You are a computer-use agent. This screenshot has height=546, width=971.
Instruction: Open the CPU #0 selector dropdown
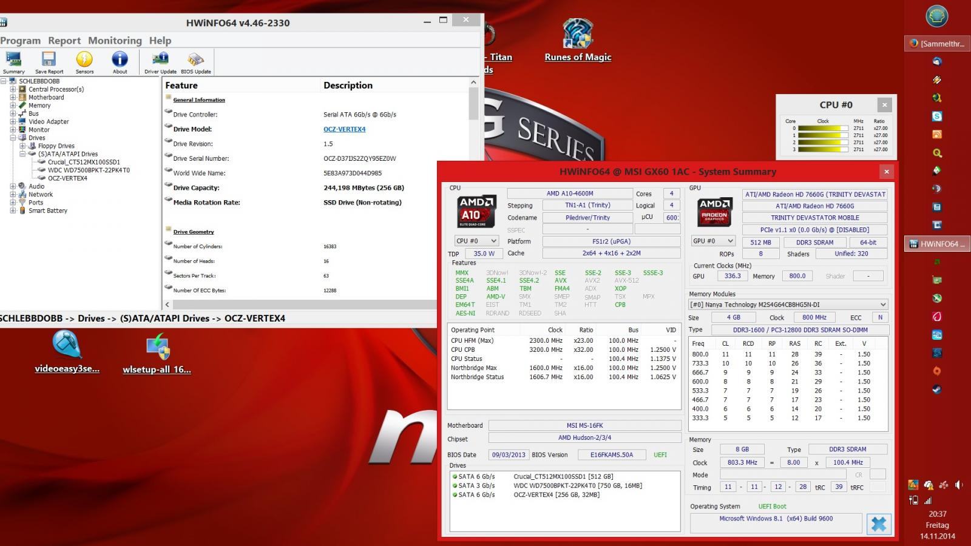[476, 241]
